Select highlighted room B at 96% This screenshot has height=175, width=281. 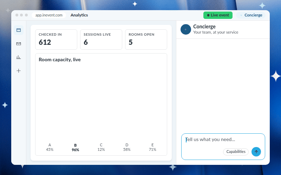(x=76, y=147)
